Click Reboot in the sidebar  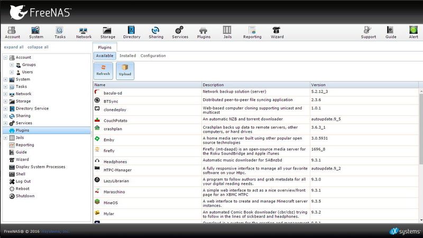point(22,189)
